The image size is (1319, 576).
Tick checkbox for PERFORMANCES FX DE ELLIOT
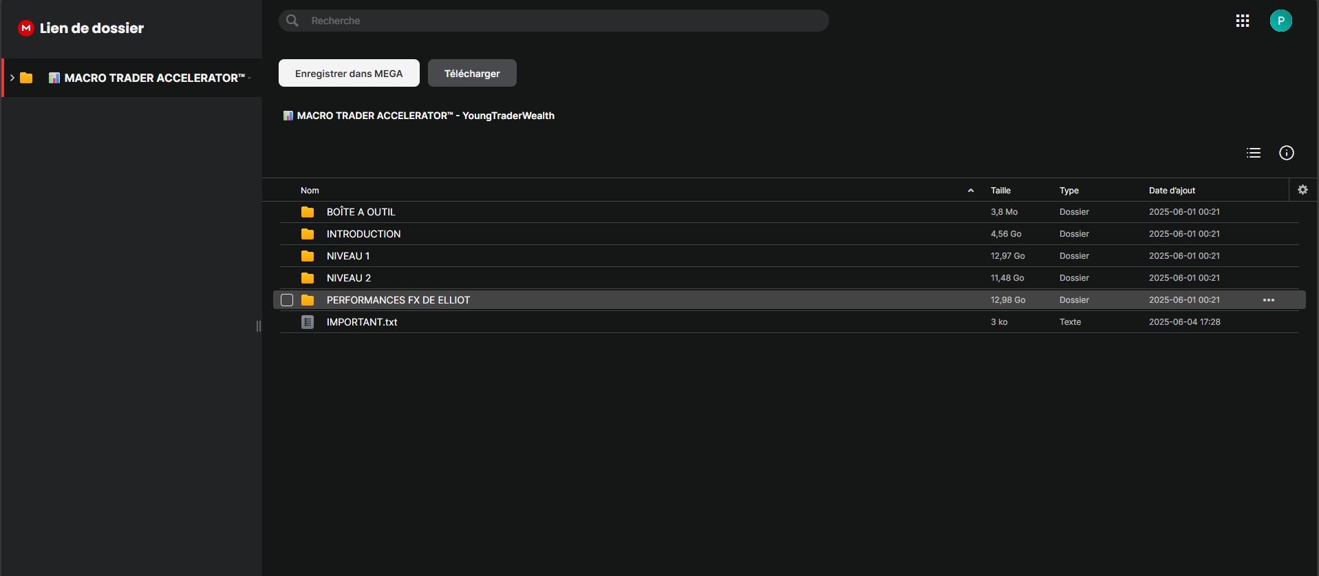pos(287,300)
